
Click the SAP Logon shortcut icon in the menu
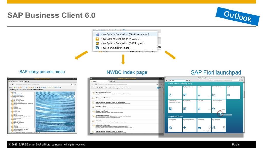click(97, 48)
